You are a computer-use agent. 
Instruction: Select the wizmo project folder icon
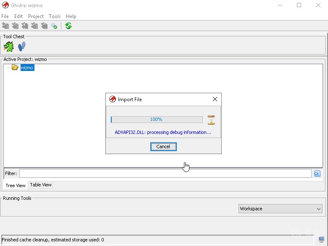point(15,67)
